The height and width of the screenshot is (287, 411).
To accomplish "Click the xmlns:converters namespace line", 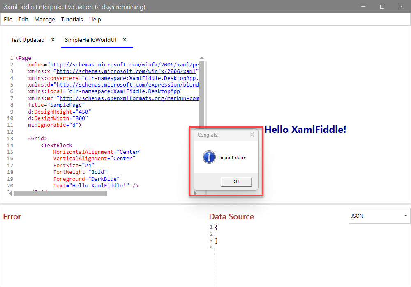I will pos(113,78).
